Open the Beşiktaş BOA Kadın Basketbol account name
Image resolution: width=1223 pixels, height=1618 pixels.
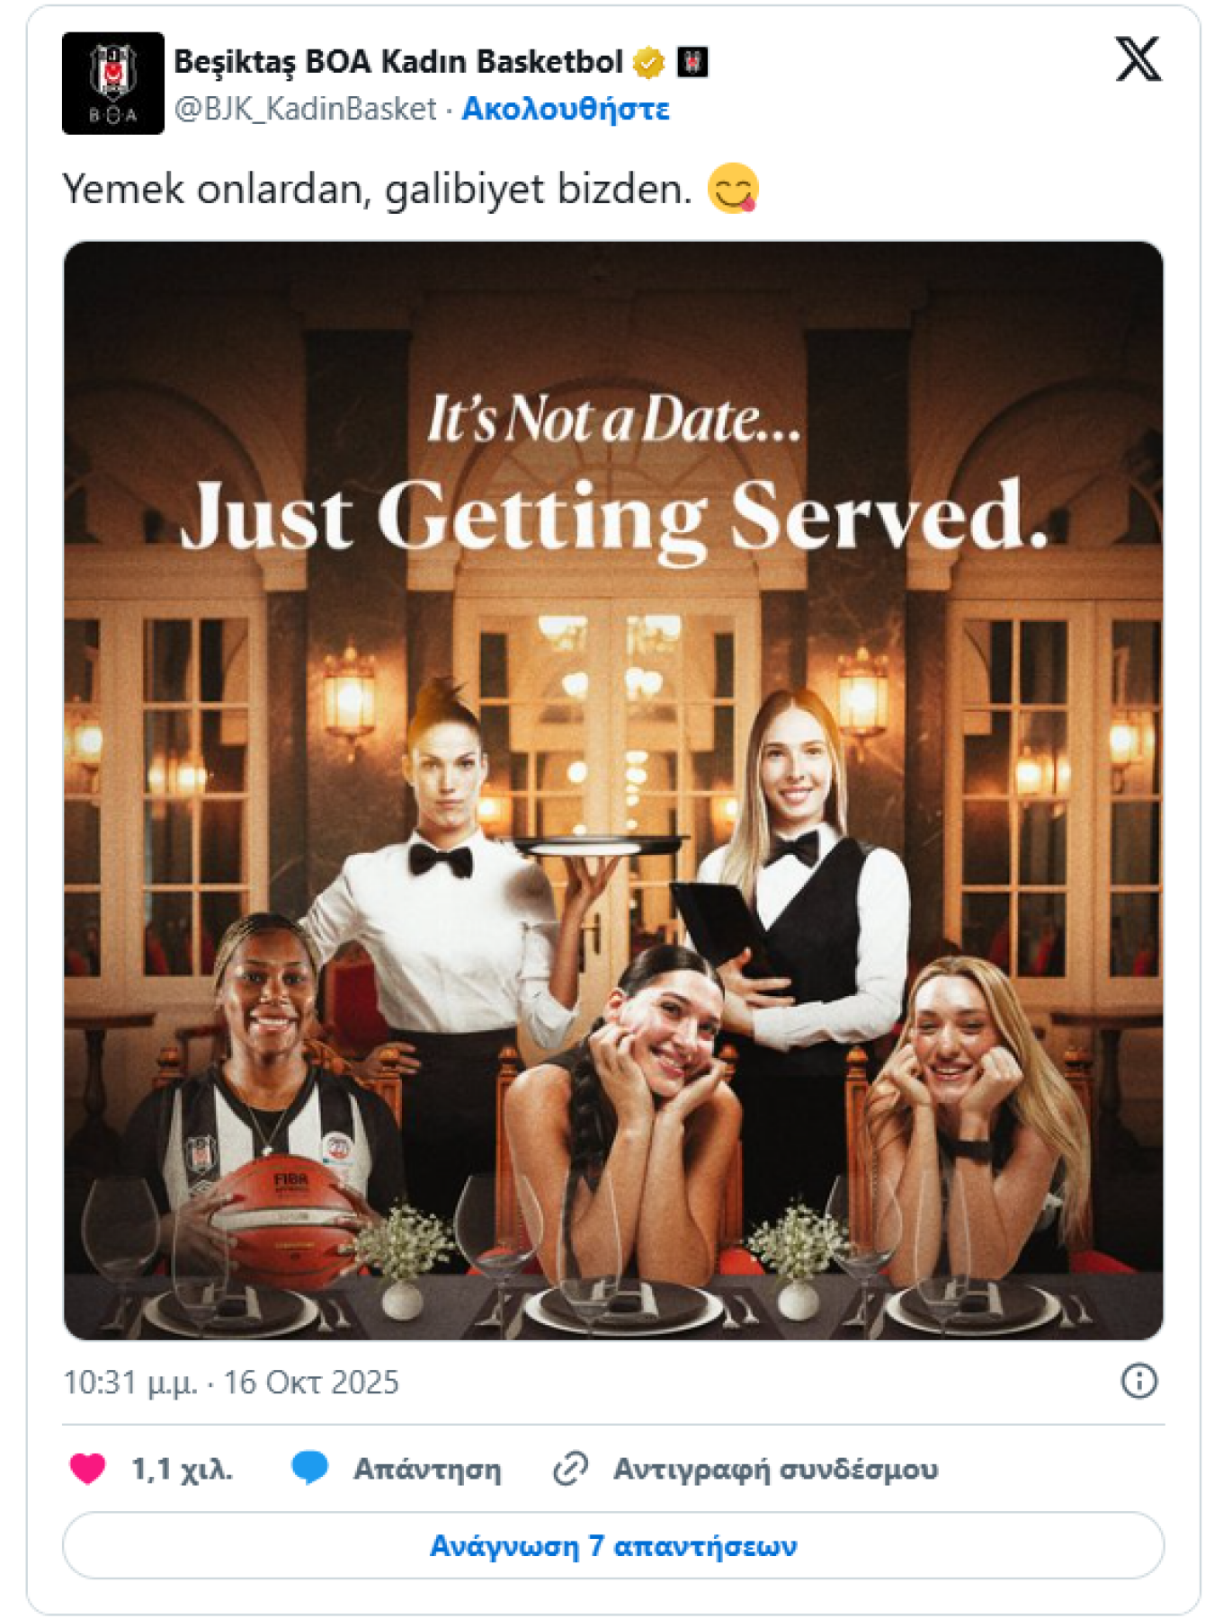397,61
